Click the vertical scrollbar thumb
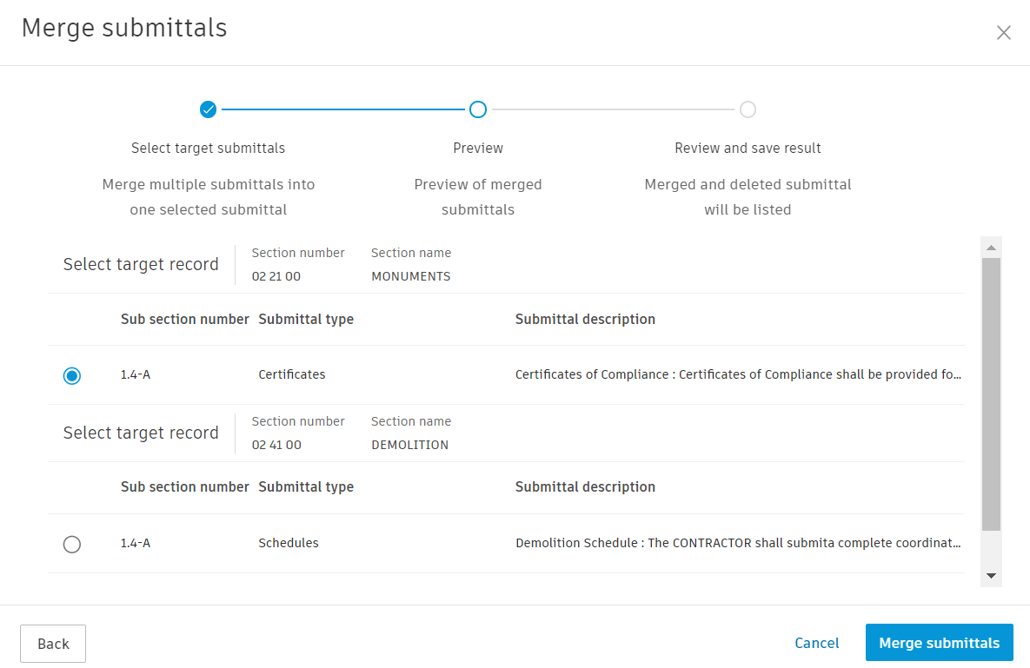 click(x=991, y=394)
